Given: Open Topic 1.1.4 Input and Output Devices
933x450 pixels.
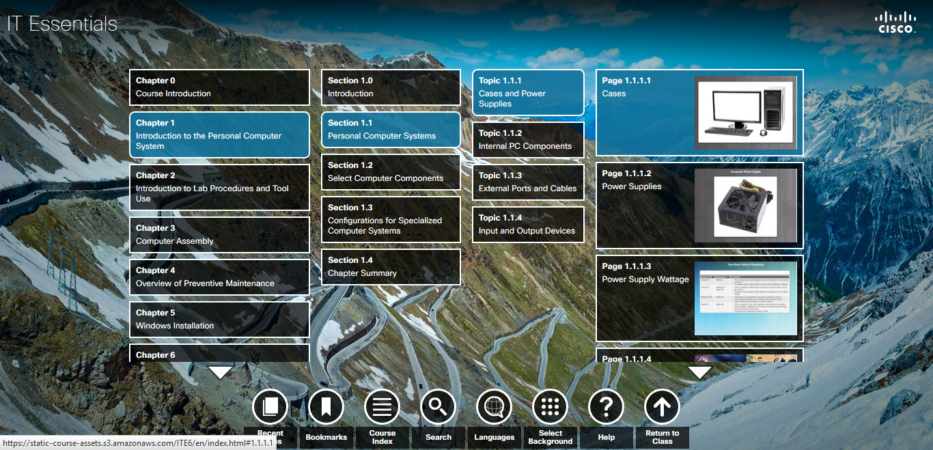Looking at the screenshot, I should 528,224.
